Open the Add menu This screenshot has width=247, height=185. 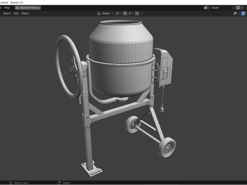tap(16, 13)
